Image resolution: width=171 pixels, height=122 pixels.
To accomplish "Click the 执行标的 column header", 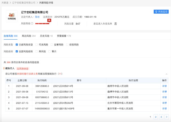I will tap(42, 80).
